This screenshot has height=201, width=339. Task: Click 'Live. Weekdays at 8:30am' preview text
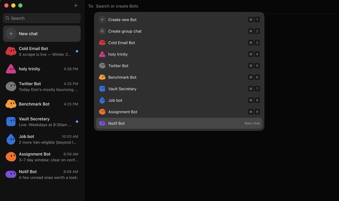coord(45,125)
